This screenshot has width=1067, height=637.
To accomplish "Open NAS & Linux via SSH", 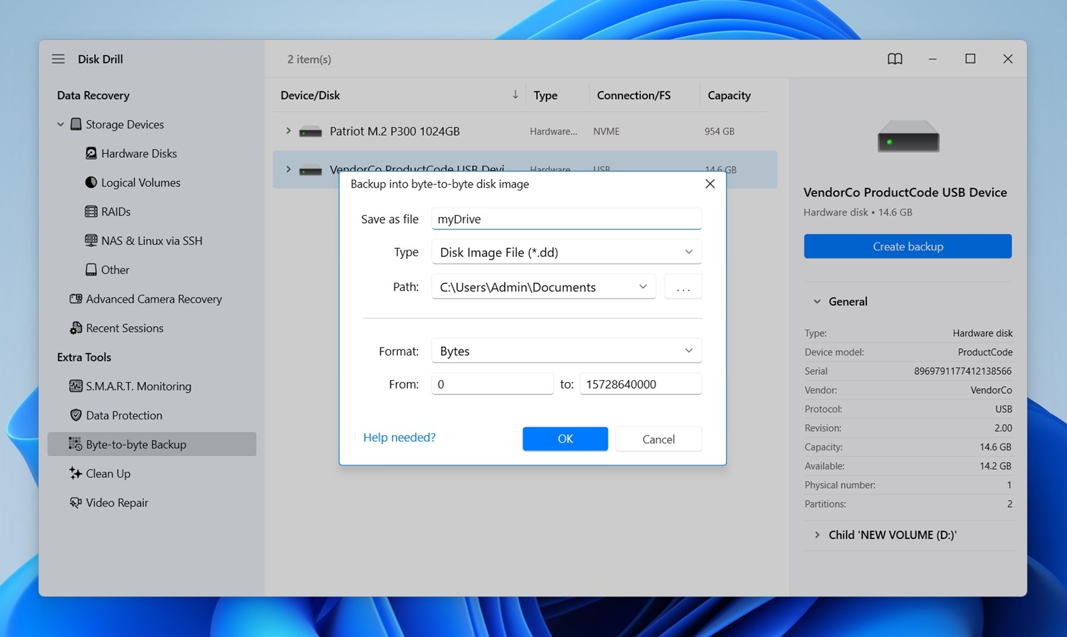I will (152, 240).
